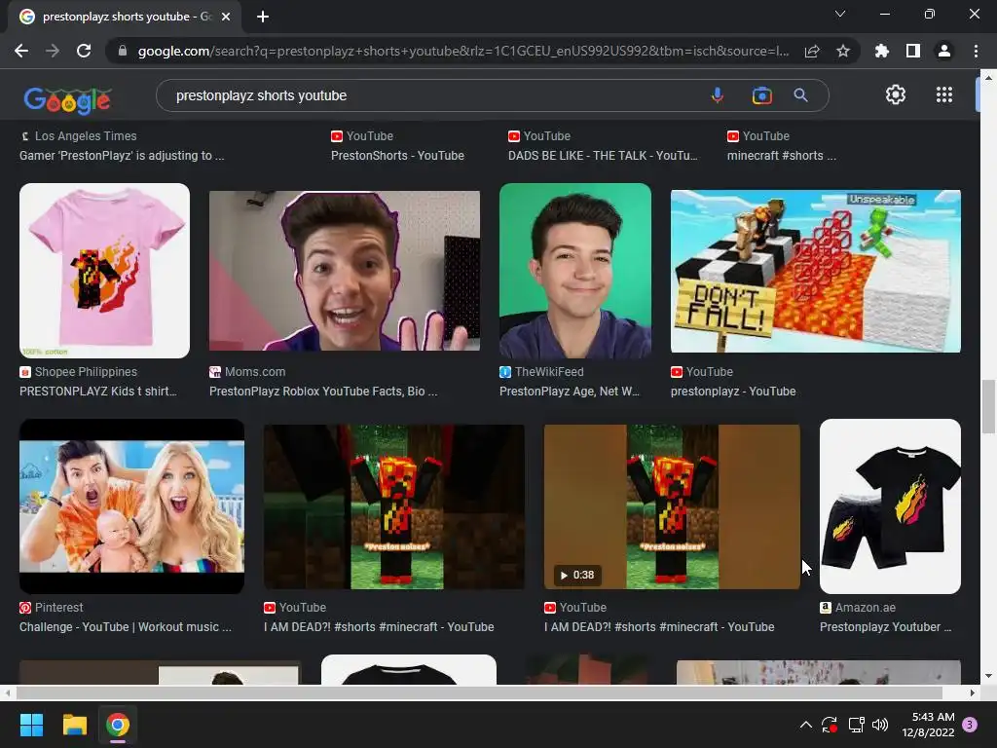Open the volume speaker tray icon
Viewport: 997px width, 748px height.
[x=880, y=725]
